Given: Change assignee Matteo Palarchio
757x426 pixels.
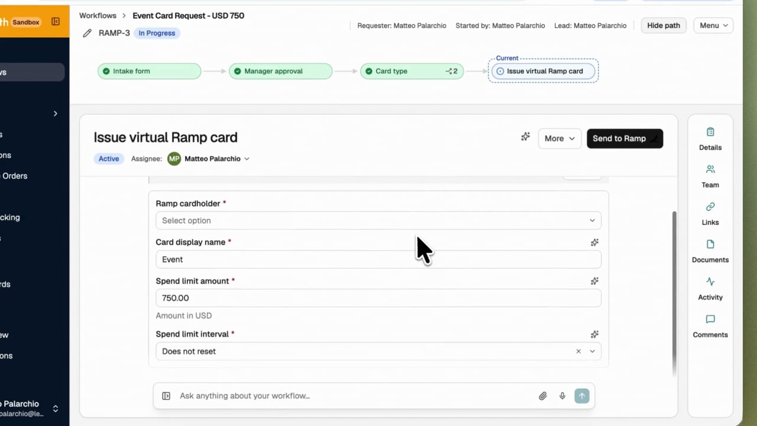Looking at the screenshot, I should [x=208, y=159].
